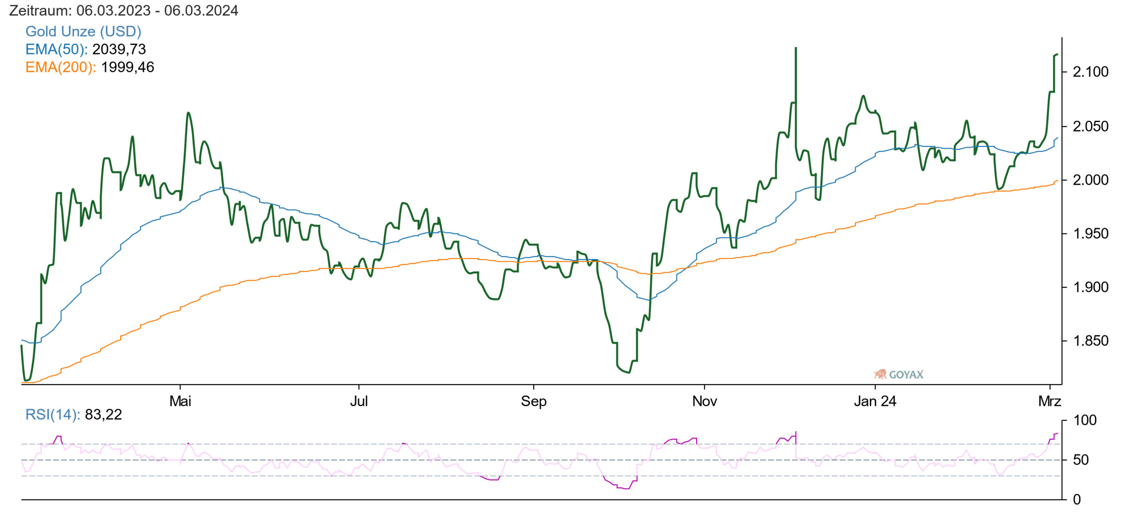
Task: Click the 1.900 price axis label
Action: point(1090,287)
